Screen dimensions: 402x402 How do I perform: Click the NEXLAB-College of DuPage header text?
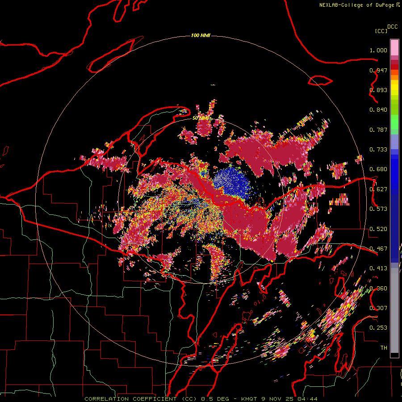pos(356,5)
